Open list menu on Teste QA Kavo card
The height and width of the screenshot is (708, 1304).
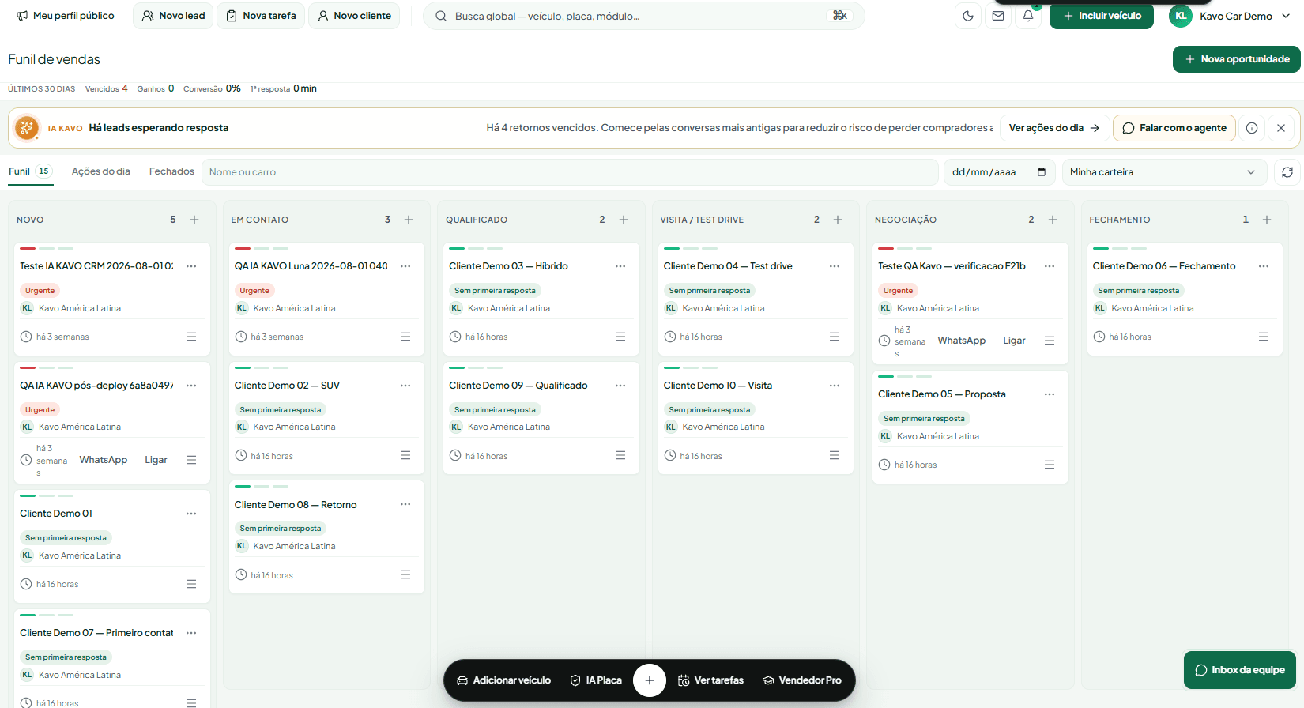1050,341
